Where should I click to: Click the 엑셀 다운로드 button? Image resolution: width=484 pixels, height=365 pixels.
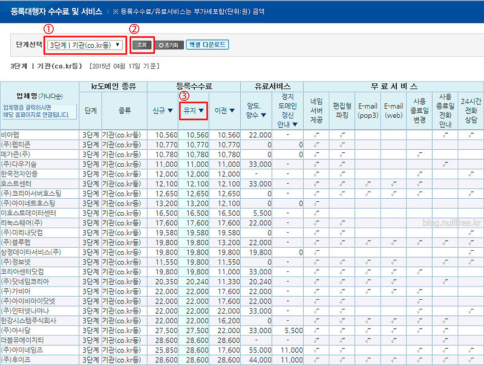coord(207,45)
